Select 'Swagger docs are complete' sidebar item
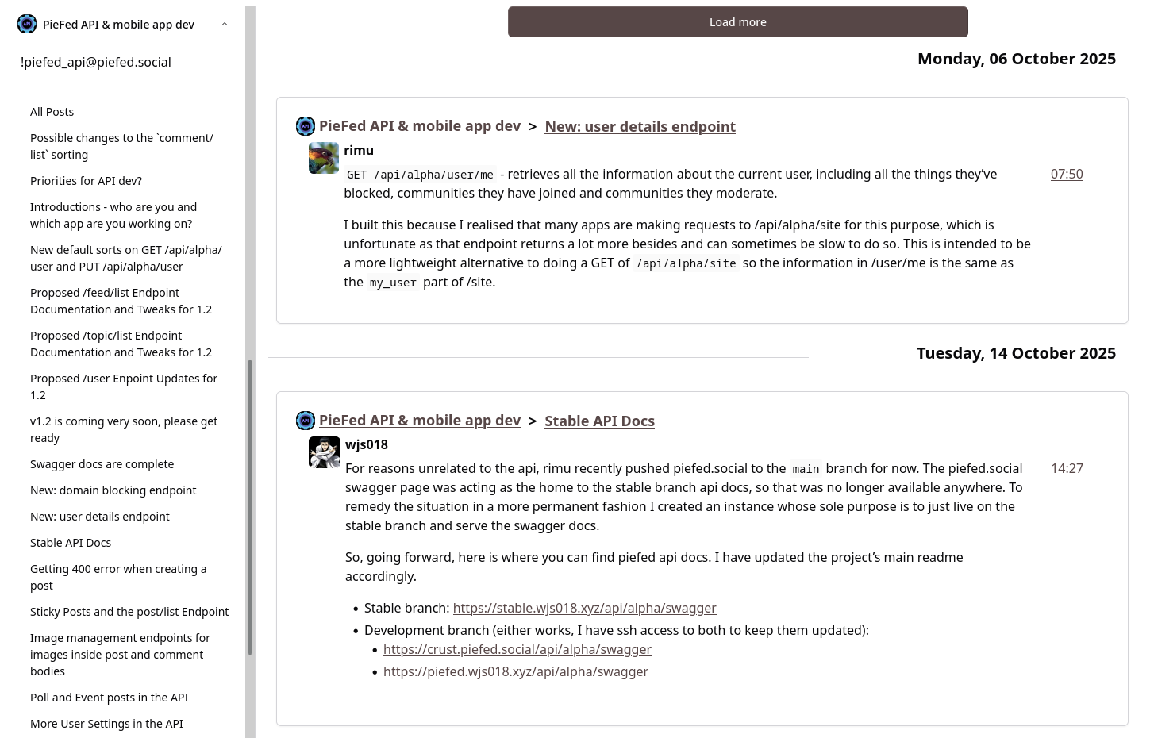 point(102,464)
